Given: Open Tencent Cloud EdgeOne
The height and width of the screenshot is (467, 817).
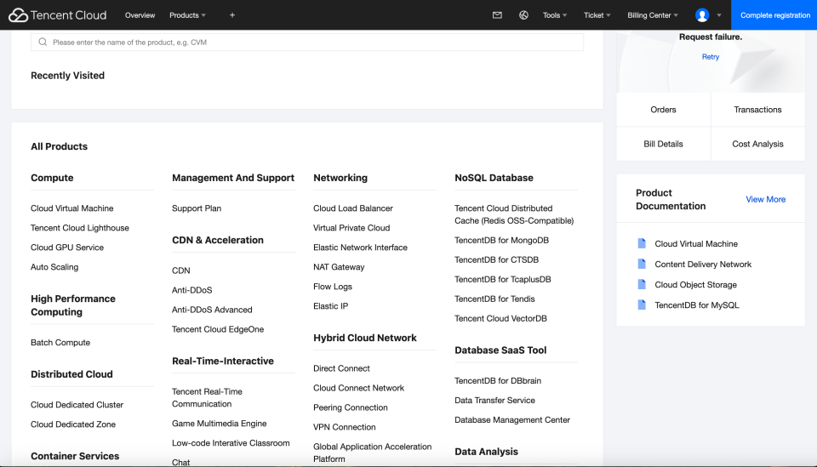Looking at the screenshot, I should 218,329.
